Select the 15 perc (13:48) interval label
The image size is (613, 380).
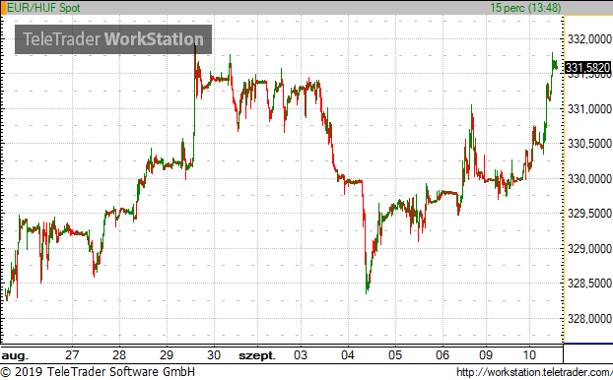[x=525, y=8]
